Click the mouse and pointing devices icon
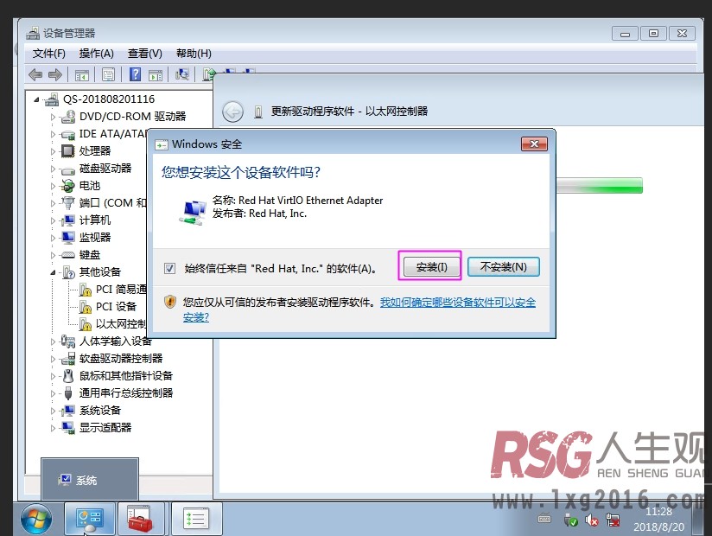This screenshot has height=536, width=712. pyautogui.click(x=68, y=376)
